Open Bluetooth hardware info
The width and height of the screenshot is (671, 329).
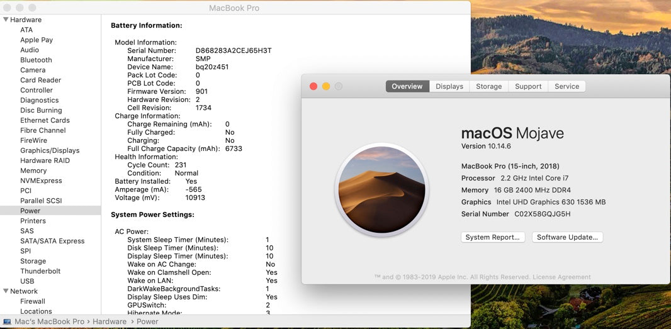click(36, 60)
